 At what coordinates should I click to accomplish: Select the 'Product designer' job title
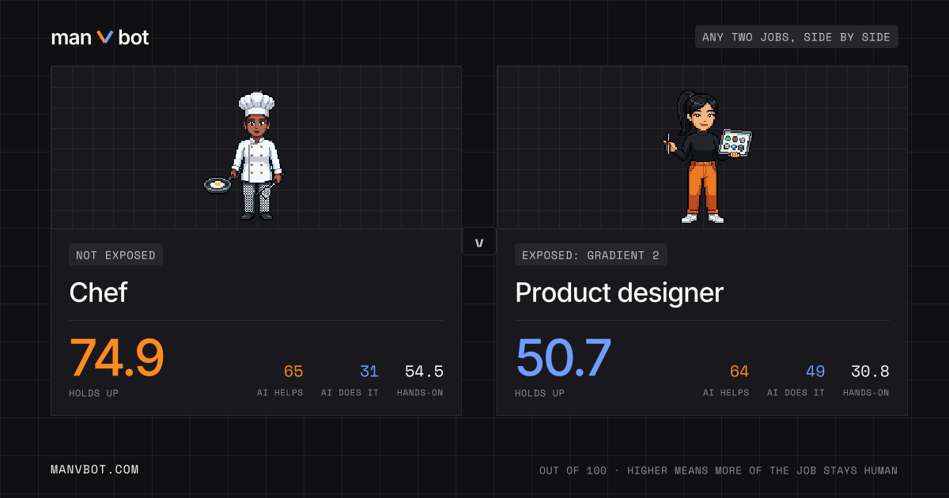[x=619, y=293]
